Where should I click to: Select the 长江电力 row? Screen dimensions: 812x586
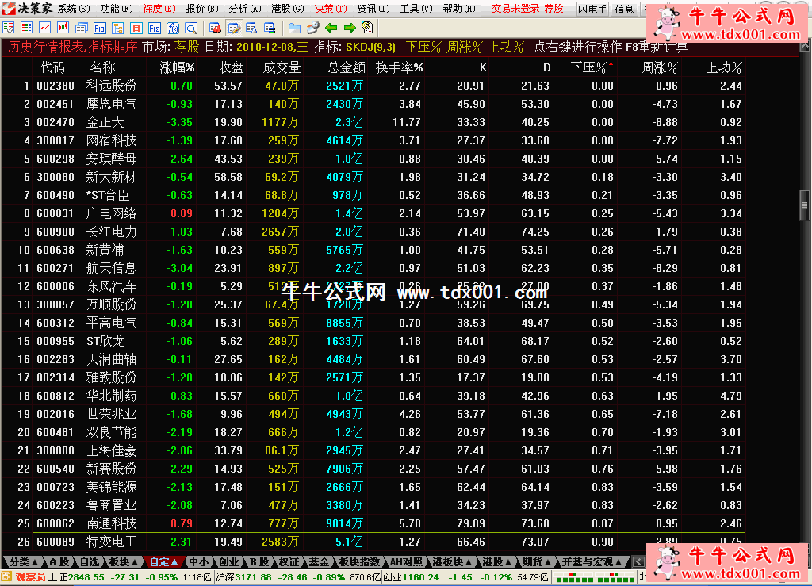373,232
